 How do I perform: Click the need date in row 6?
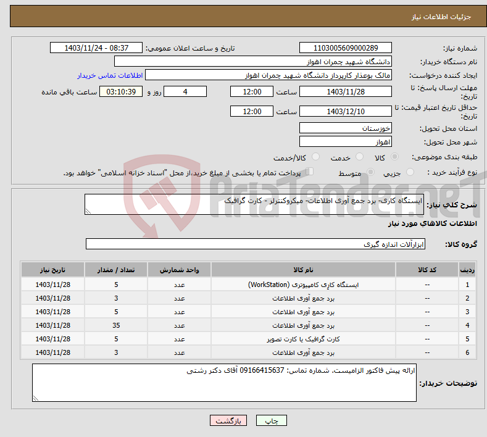tap(53, 353)
